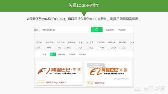Click the 排序 label

click(x=45, y=55)
